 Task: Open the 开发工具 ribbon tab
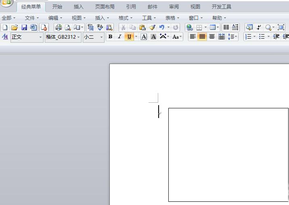click(x=221, y=7)
